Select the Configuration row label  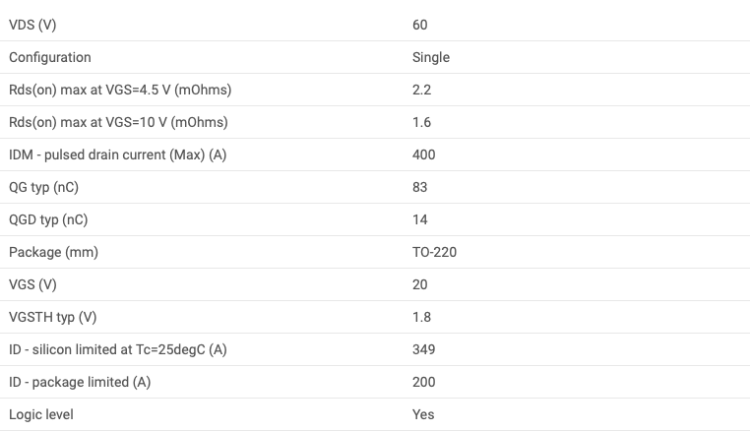tap(50, 57)
